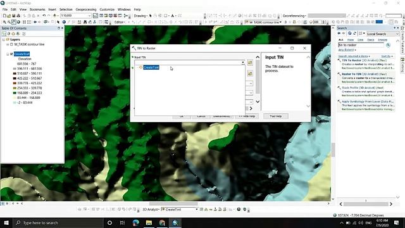The width and height of the screenshot is (405, 228).
Task: Click the List By Drawing Order icon
Action: coord(4,34)
